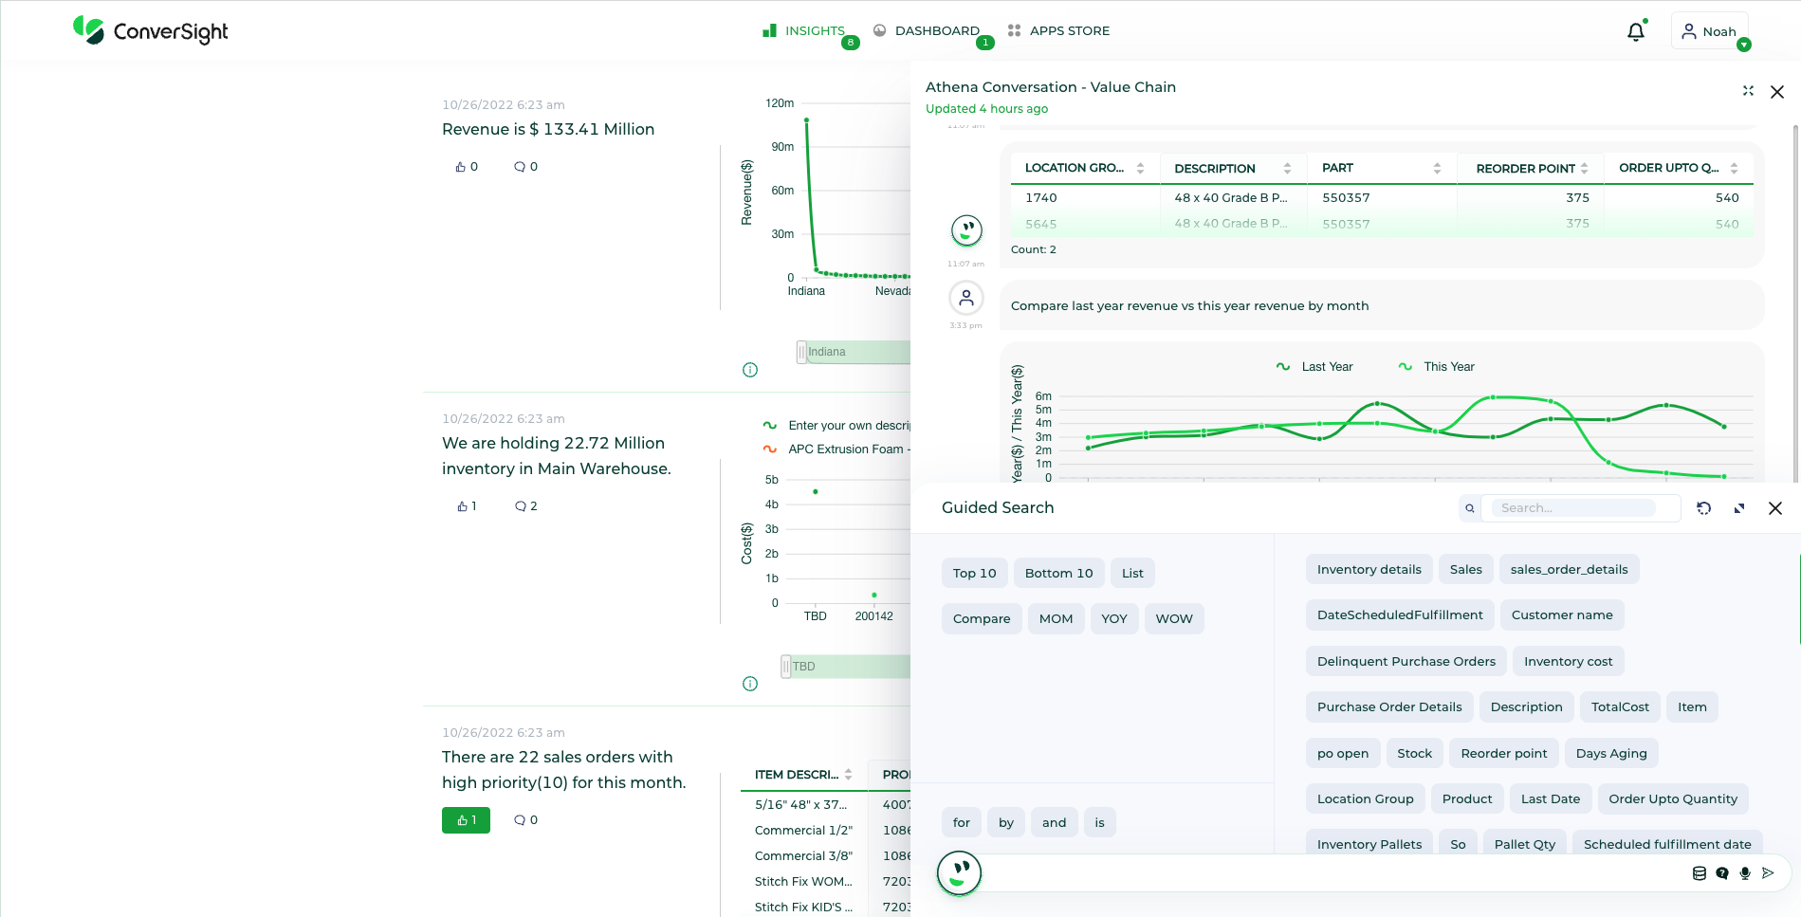This screenshot has height=917, width=1801.
Task: Open the Noah user account dropdown
Action: coord(1711,31)
